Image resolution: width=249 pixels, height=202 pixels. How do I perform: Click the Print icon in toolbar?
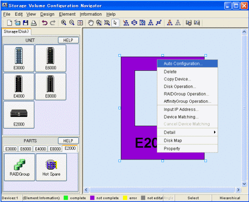(34, 23)
